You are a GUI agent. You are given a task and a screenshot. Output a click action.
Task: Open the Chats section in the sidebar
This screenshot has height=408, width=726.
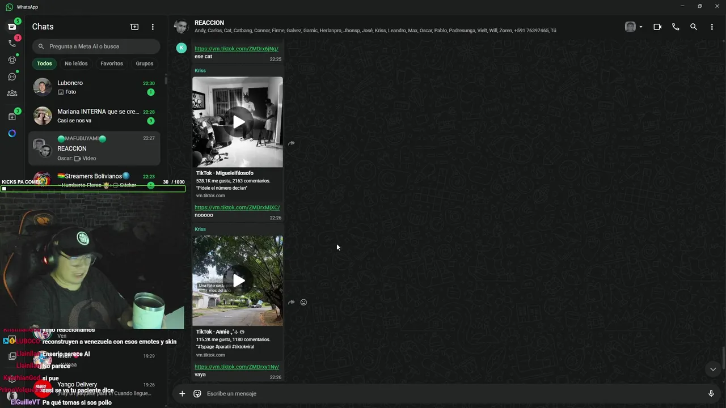point(12,27)
